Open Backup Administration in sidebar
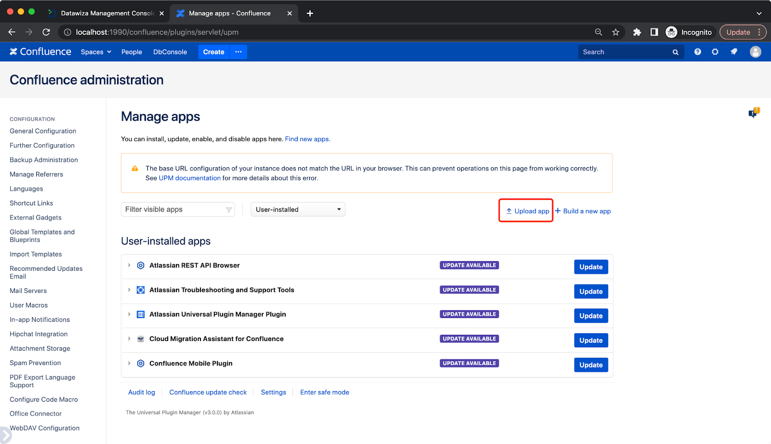Image resolution: width=771 pixels, height=444 pixels. pyautogui.click(x=44, y=160)
